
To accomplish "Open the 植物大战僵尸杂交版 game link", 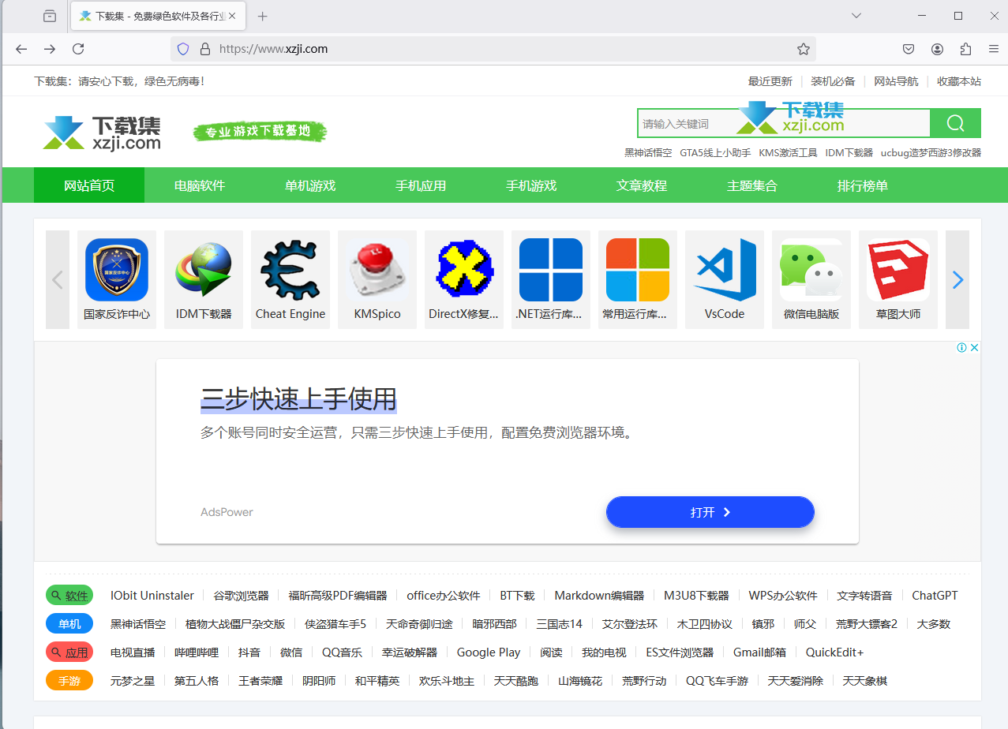I will [x=235, y=624].
